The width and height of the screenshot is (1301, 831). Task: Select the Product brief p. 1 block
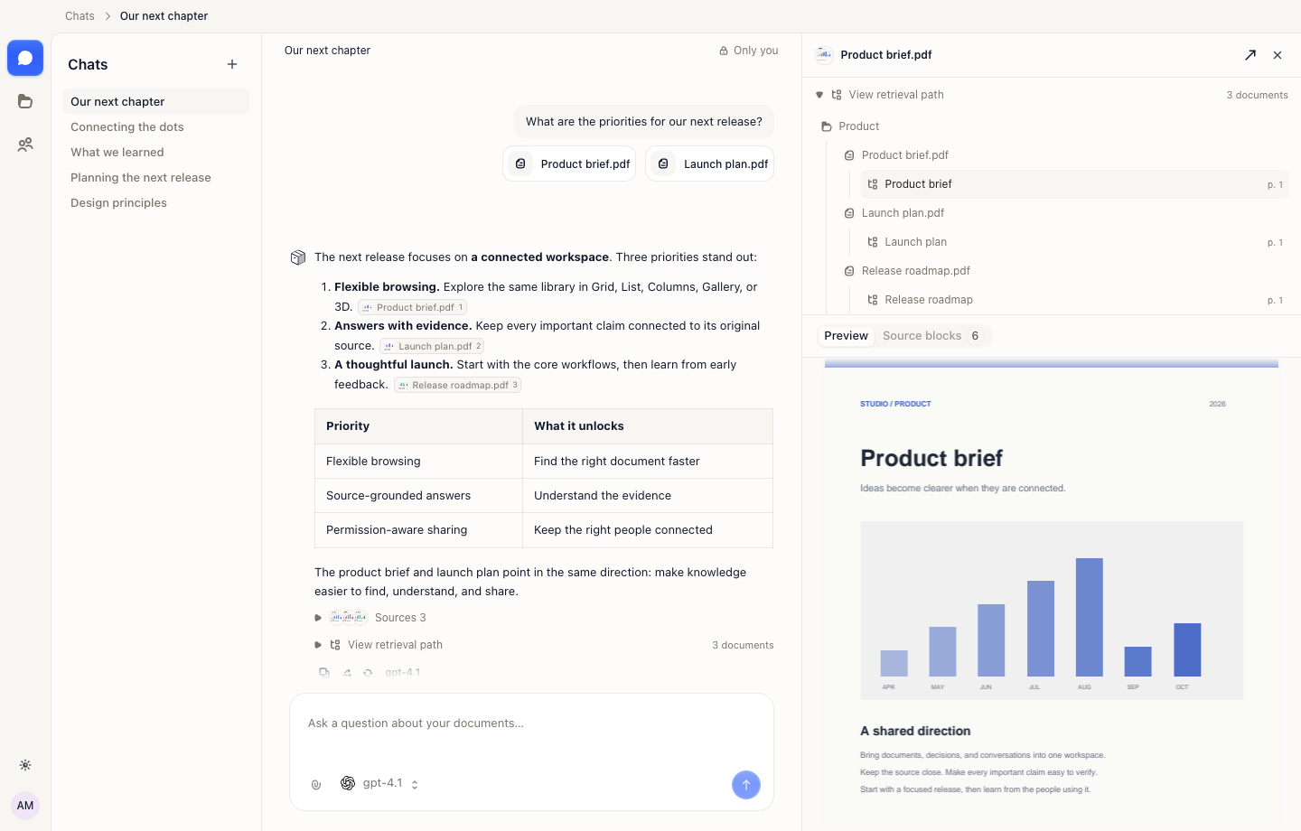(1075, 184)
